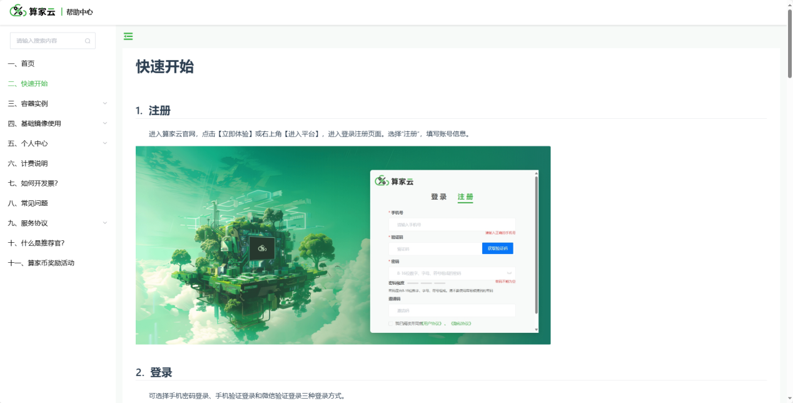The width and height of the screenshot is (793, 403).
Task: Open 八、常见问题 page
Action: pos(28,203)
